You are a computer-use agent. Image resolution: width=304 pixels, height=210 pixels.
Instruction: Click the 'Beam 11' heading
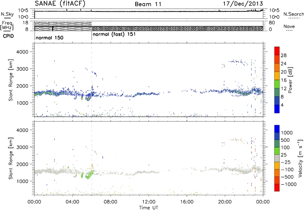click(x=148, y=4)
